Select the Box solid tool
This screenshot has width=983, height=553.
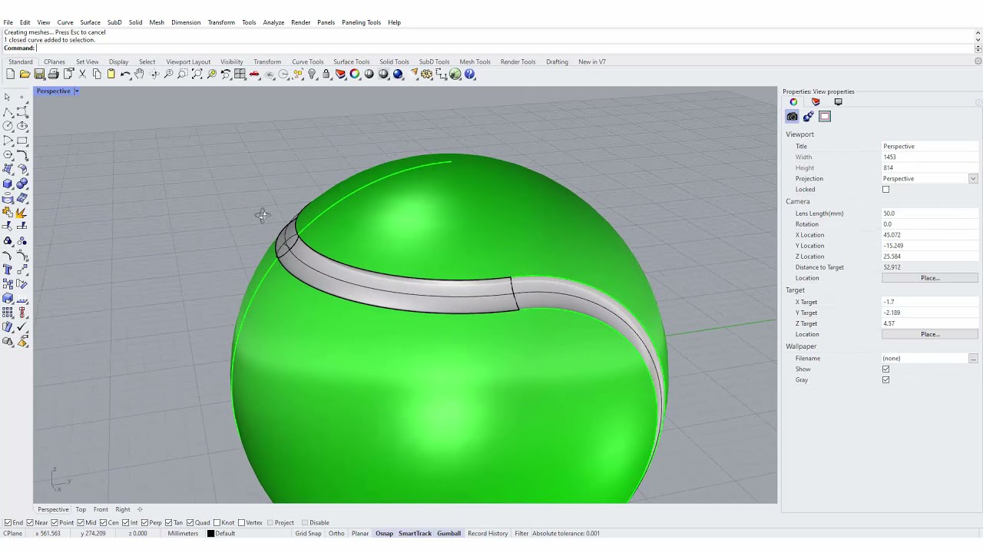[x=8, y=184]
